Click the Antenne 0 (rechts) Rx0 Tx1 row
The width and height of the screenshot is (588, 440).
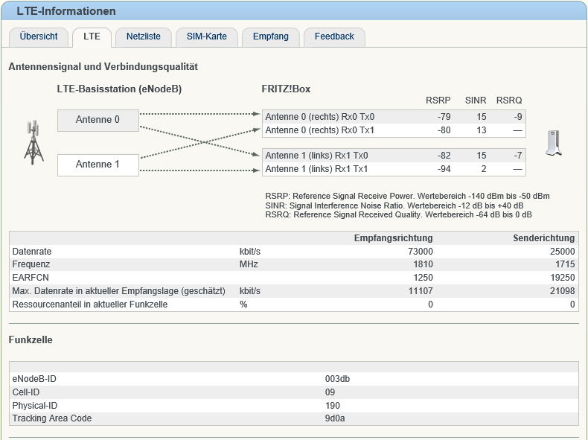pos(394,130)
